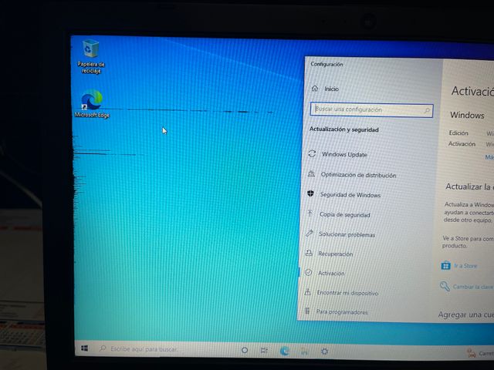Select Windows Update in the sidebar

point(344,154)
